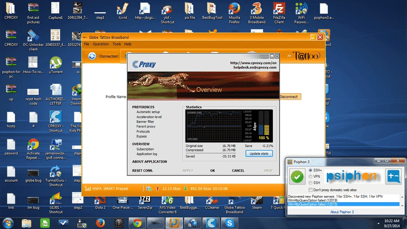Select Bypass in CProxy preferences
Image resolution: width=407 pixels, height=229 pixels.
[x=141, y=136]
